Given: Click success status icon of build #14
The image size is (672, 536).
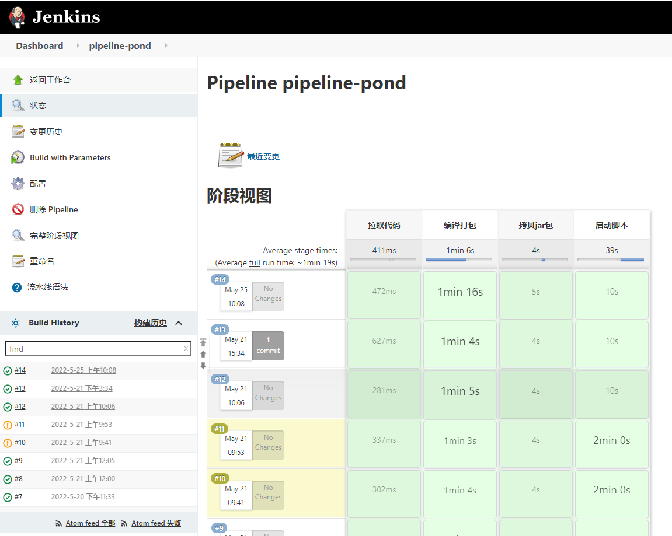Looking at the screenshot, I should pyautogui.click(x=7, y=371).
